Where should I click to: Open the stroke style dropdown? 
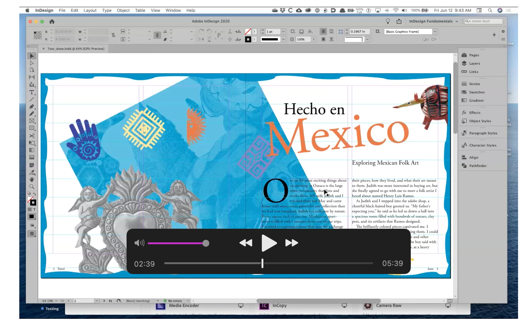coord(283,39)
